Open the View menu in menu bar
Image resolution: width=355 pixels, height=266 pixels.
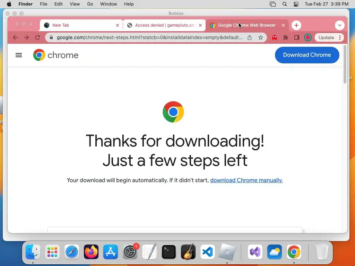pos(75,4)
